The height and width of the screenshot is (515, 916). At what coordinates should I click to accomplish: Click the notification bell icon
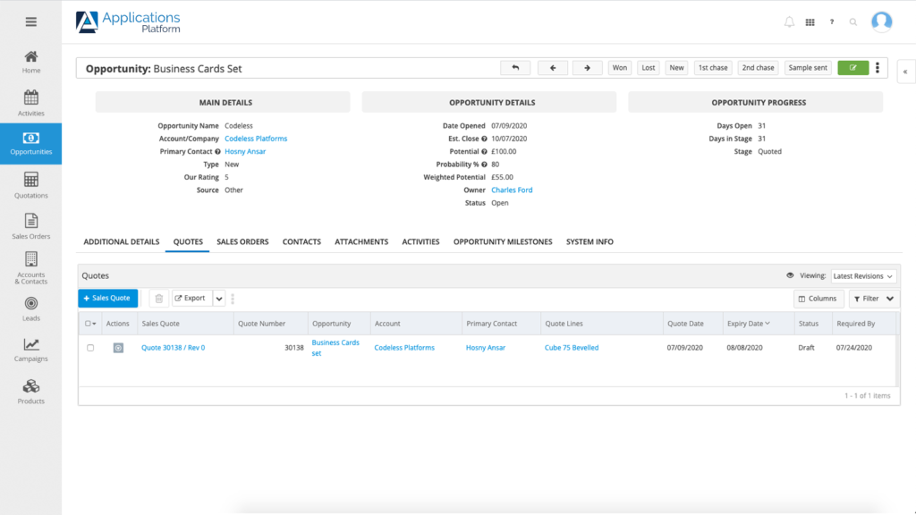click(789, 21)
